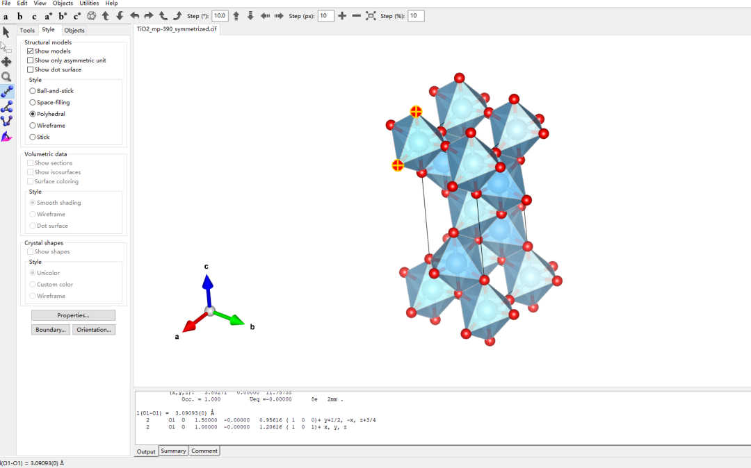Viewport: 751px width, 468px height.
Task: Switch to the Summary output tab
Action: pos(173,451)
